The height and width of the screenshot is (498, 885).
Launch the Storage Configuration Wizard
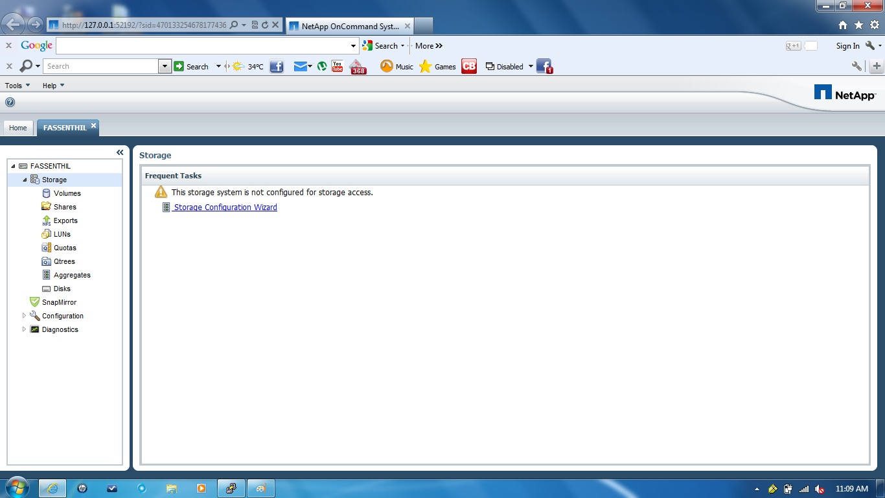click(225, 207)
